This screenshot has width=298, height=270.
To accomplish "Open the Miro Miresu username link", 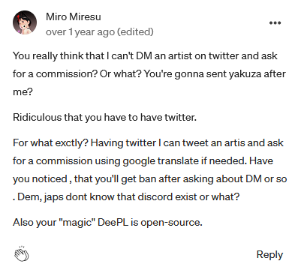I will pos(74,16).
